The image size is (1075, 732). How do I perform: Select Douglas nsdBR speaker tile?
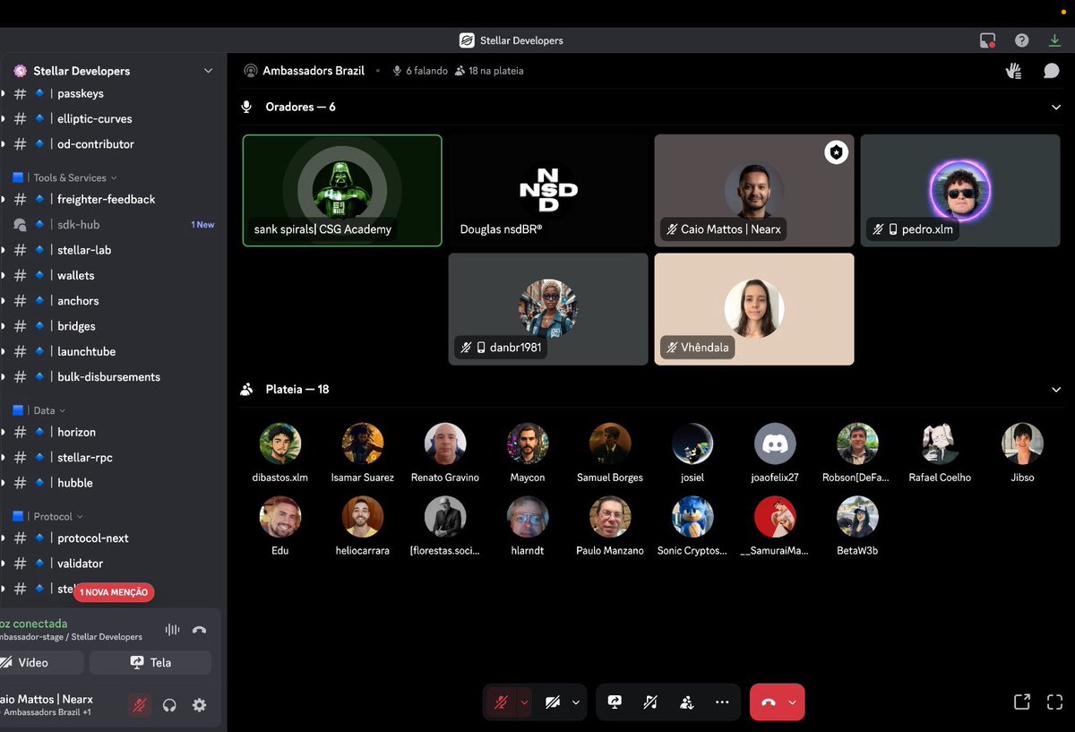[548, 190]
